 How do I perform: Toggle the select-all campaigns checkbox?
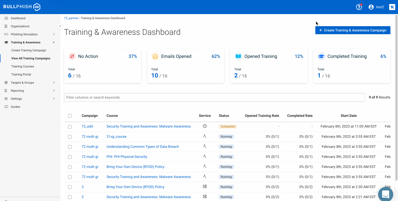click(x=70, y=116)
